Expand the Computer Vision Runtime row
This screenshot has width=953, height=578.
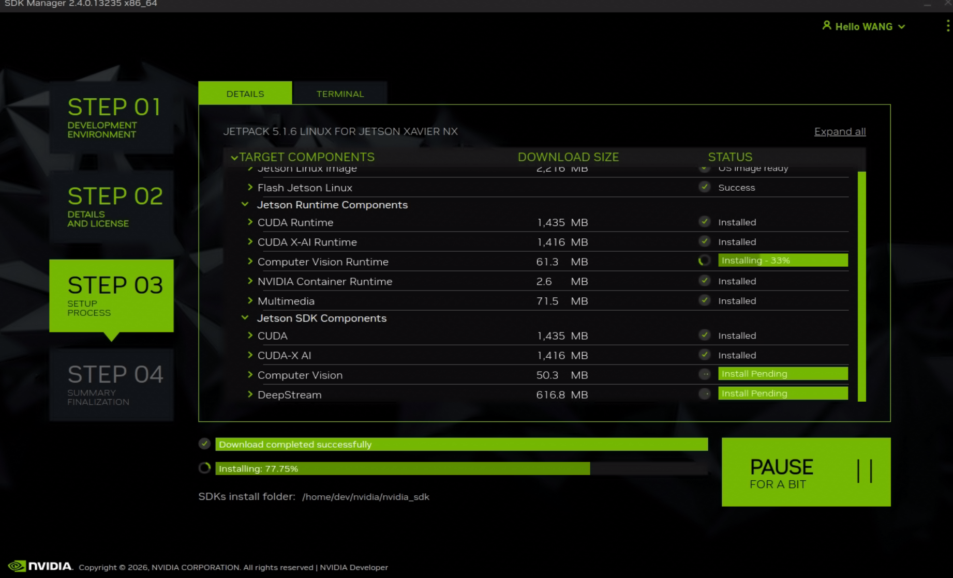point(250,261)
